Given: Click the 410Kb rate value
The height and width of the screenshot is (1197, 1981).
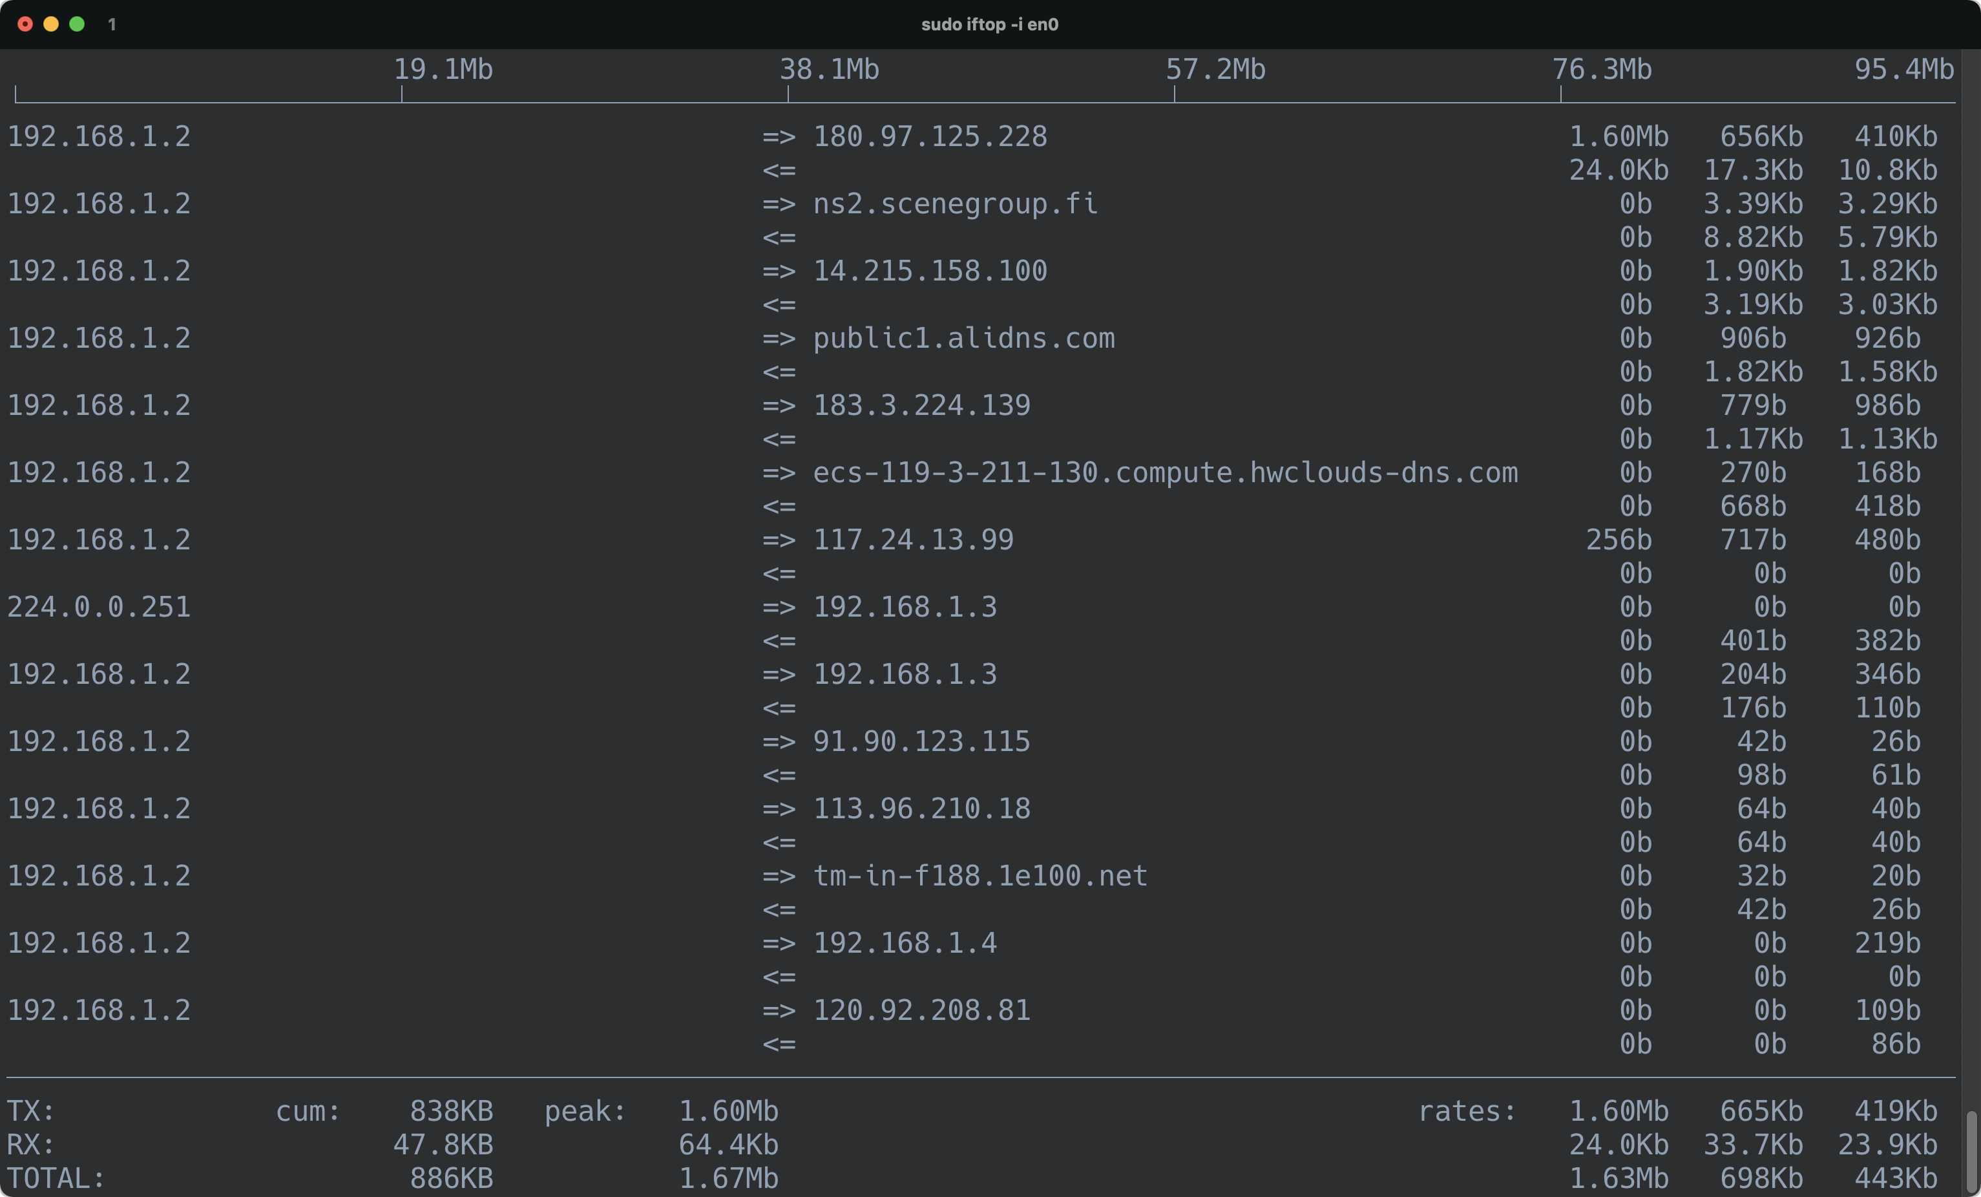Looking at the screenshot, I should pos(1896,137).
